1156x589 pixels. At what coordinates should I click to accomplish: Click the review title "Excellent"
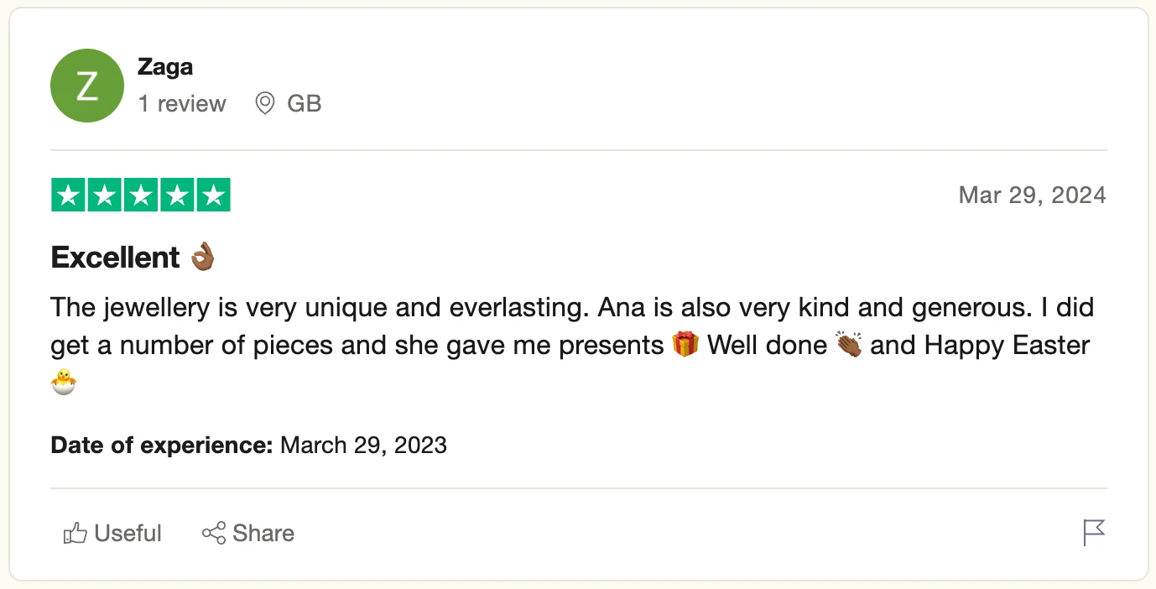[x=116, y=257]
